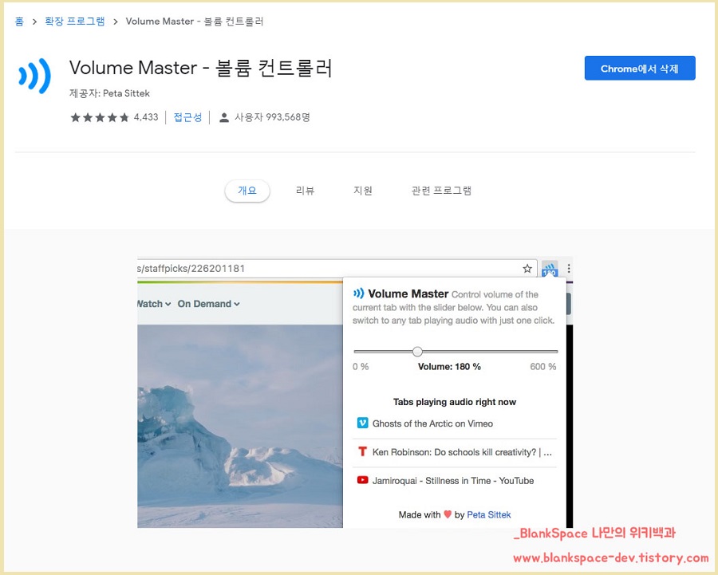Click the 사용자 993,568명 text

click(273, 117)
